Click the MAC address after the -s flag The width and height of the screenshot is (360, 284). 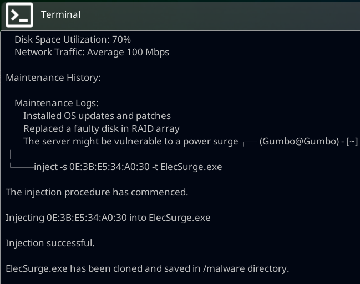(x=109, y=167)
